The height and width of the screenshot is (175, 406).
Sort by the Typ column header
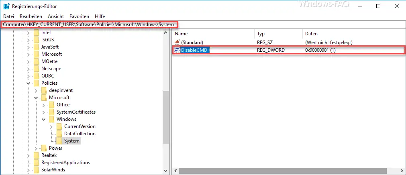click(279, 34)
